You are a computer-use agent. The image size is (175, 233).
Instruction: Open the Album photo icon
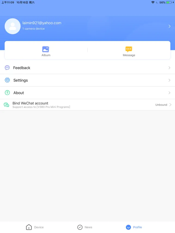tap(45, 49)
